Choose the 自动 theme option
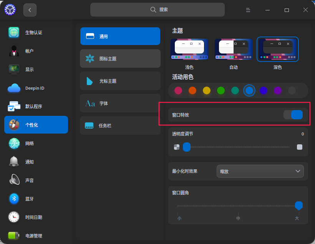 [234, 50]
